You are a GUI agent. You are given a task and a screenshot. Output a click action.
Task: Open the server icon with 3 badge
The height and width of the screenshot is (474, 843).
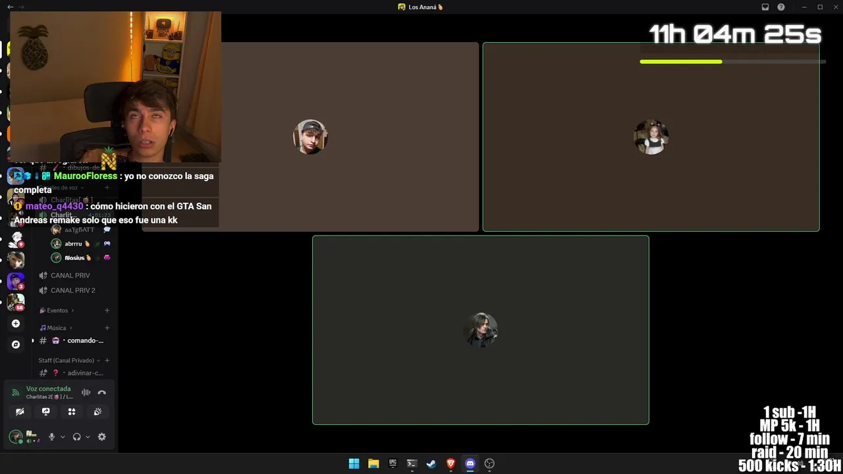(16, 281)
